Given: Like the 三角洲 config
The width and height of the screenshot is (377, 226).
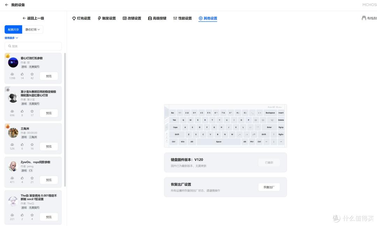Looking at the screenshot, I should tap(22, 145).
